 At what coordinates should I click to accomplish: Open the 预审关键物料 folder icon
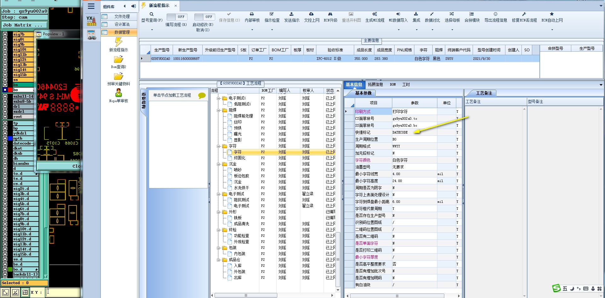(x=118, y=77)
